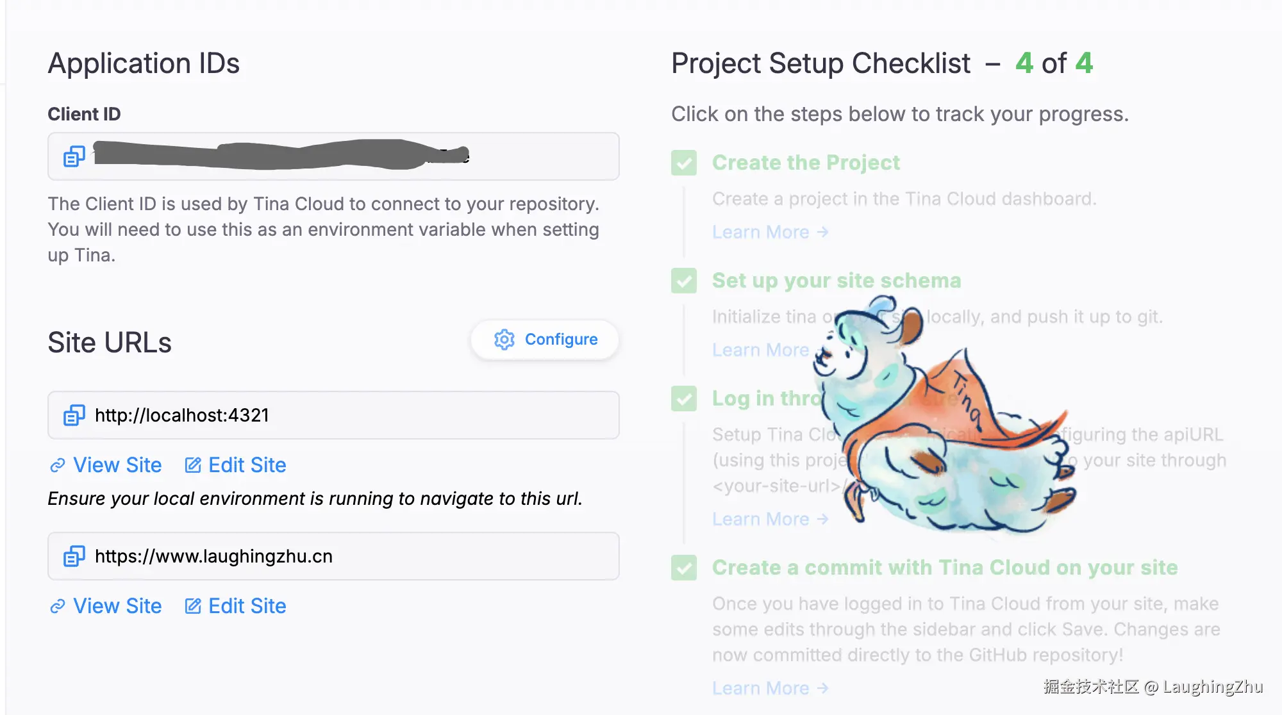The image size is (1282, 715).
Task: Uncheck the Set up your site schema step
Action: point(684,281)
